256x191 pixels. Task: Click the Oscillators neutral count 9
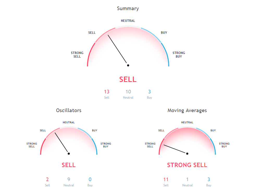coord(69,179)
